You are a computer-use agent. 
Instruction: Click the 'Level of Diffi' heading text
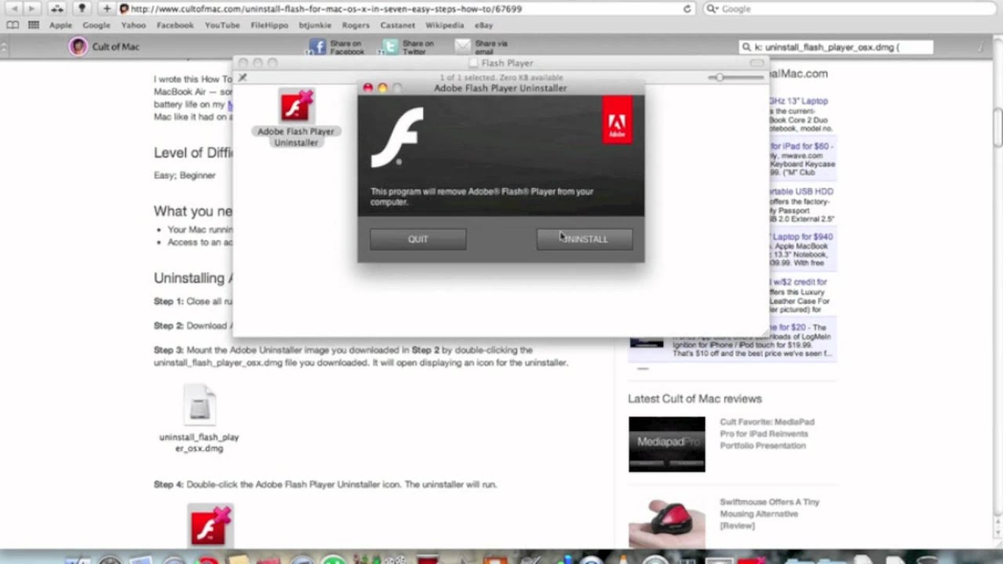pos(193,153)
